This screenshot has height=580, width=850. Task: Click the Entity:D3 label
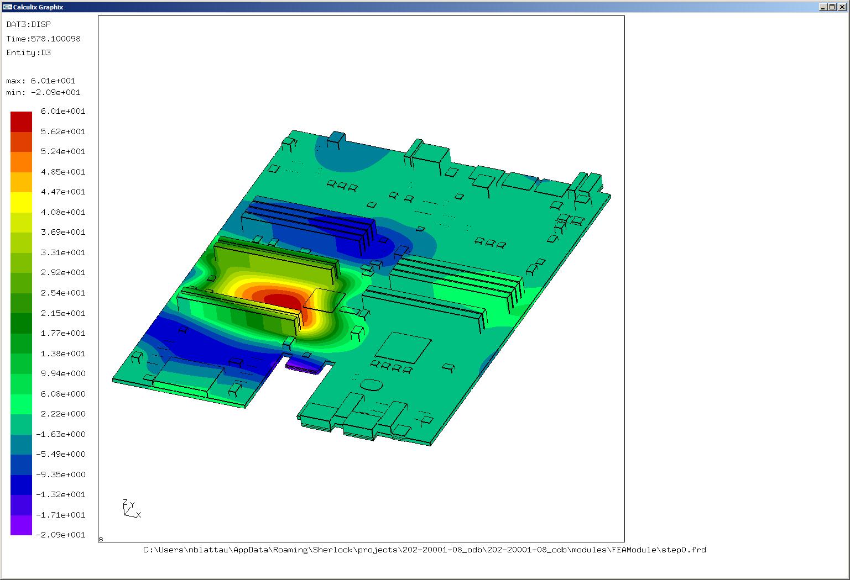coord(28,52)
